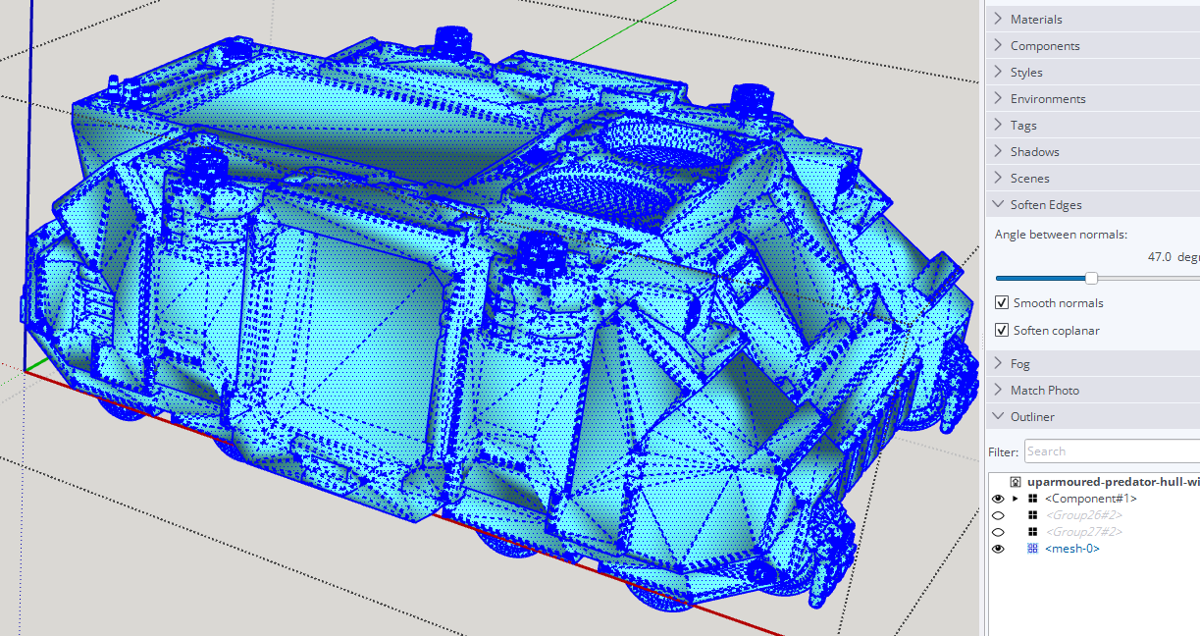Expand the Materials panel
The height and width of the screenshot is (636, 1200).
tap(1036, 19)
